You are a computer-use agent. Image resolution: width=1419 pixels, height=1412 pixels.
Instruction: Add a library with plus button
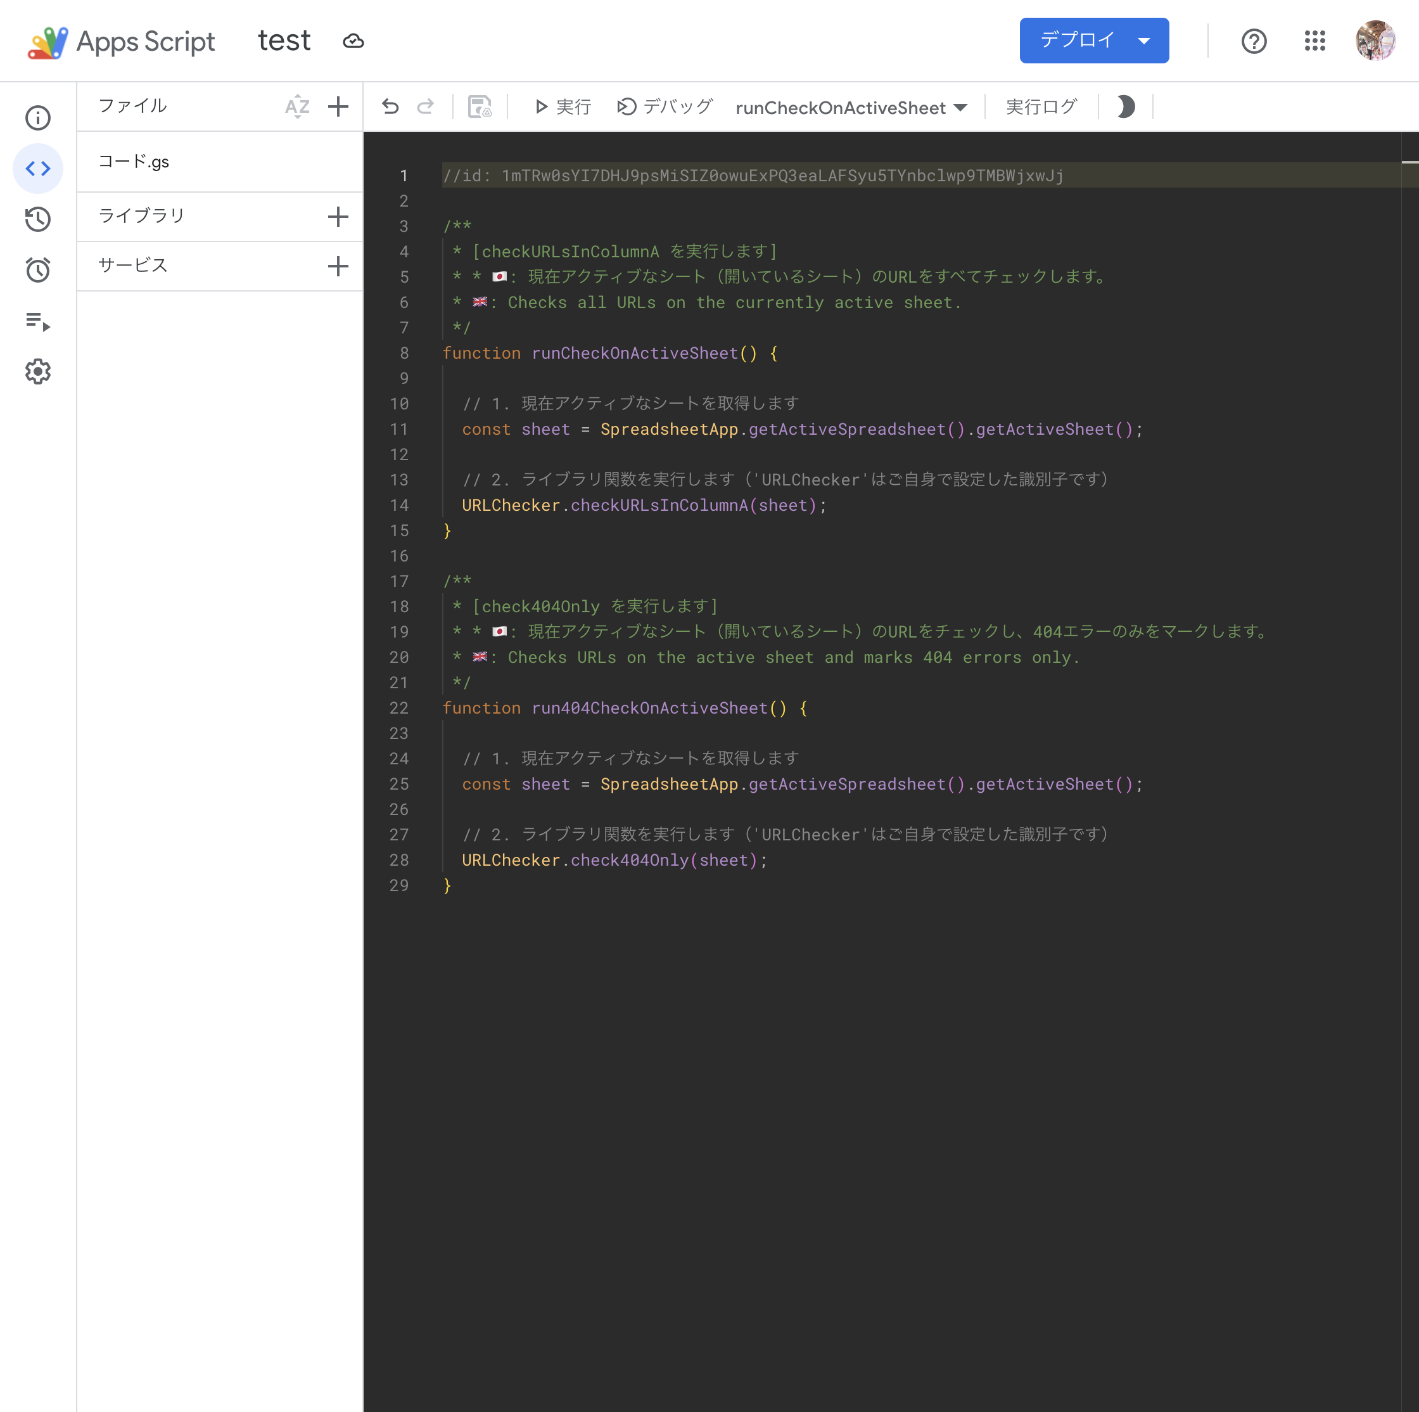(338, 216)
